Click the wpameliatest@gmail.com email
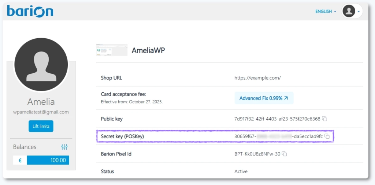Screen dimensions: 375x185 pos(41,112)
